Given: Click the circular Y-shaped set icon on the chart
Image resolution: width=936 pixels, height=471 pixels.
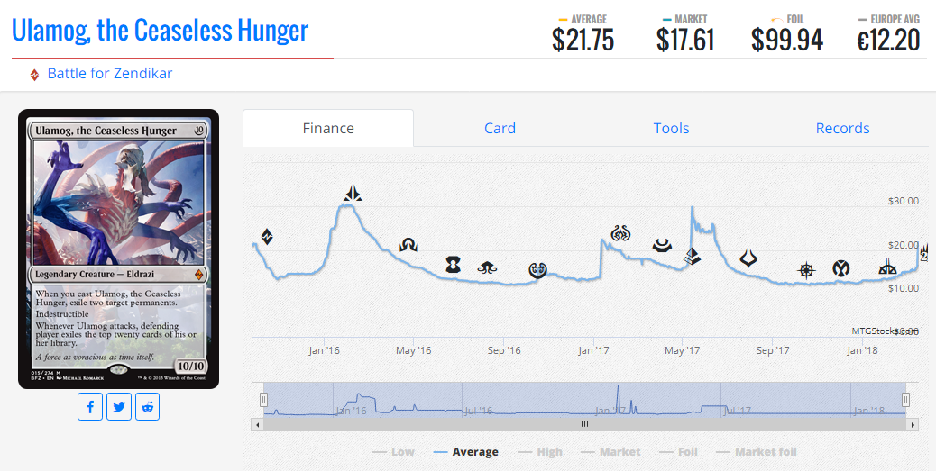Looking at the screenshot, I should [x=840, y=267].
